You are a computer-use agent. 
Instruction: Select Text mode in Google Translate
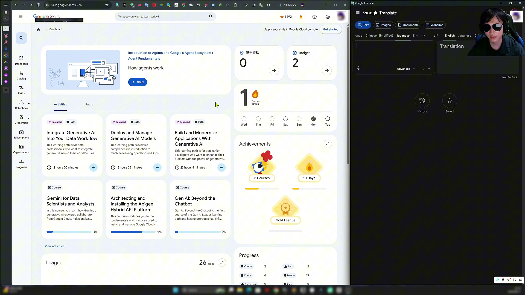363,25
